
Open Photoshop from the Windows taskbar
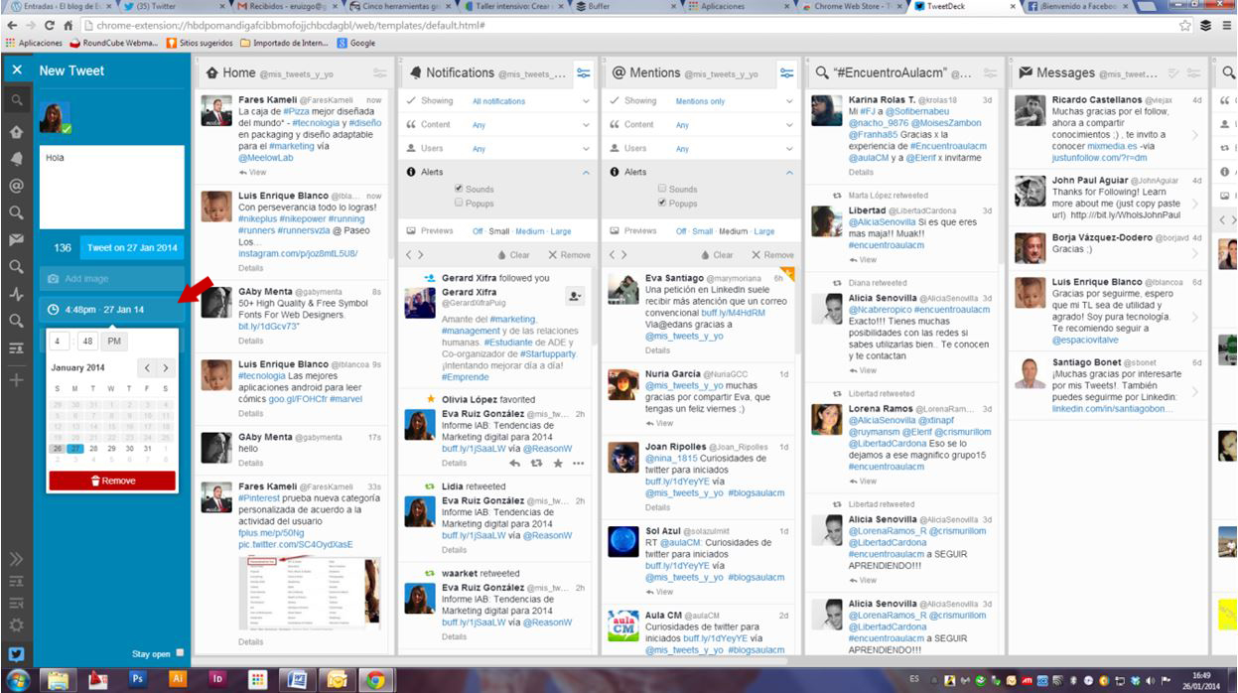(138, 679)
